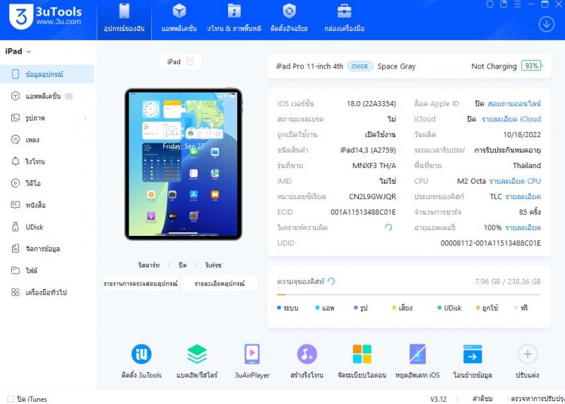Open the icon management (จัดระเบียบไอคอน) tool
The width and height of the screenshot is (565, 404).
click(362, 355)
